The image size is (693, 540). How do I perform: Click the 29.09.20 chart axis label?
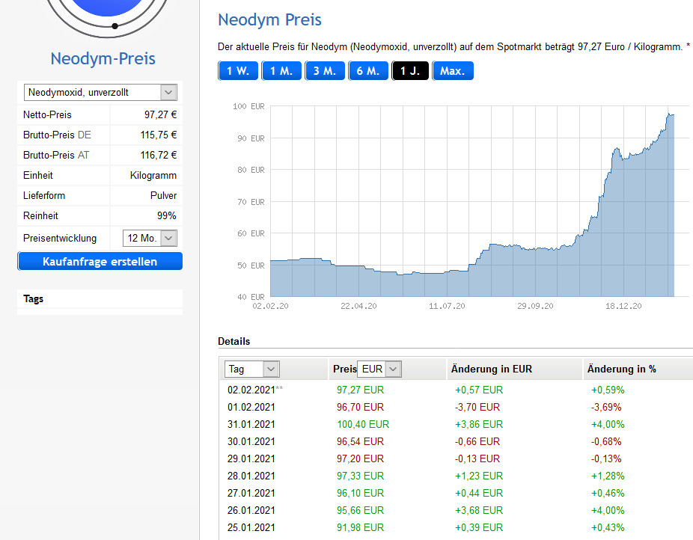click(535, 306)
